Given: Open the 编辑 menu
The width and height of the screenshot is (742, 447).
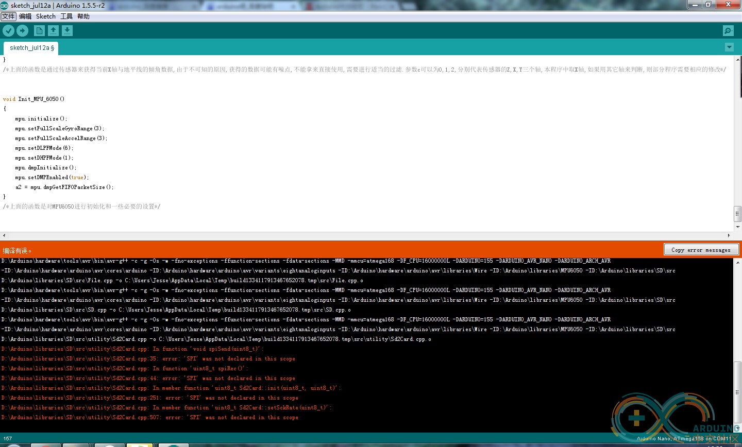Looking at the screenshot, I should pos(25,16).
